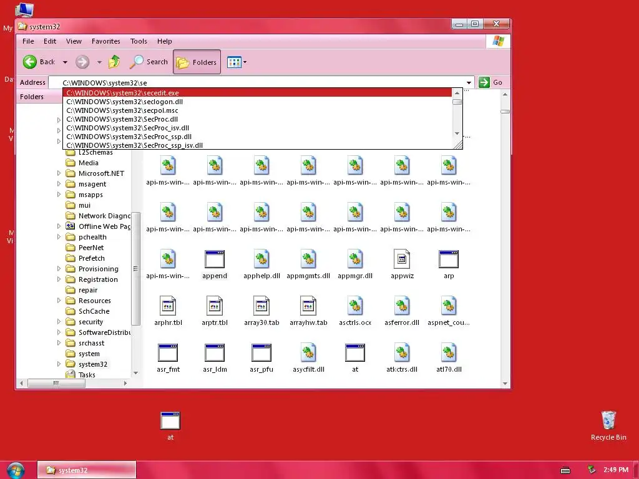The image size is (639, 479).
Task: Click the Forward arrow icon
Action: [82, 62]
